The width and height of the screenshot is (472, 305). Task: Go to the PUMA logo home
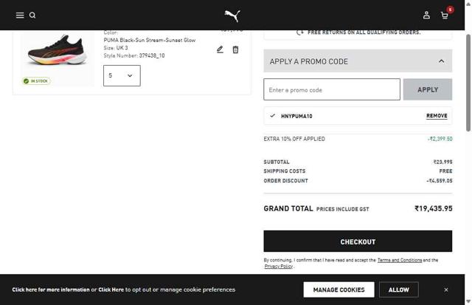coord(232,15)
